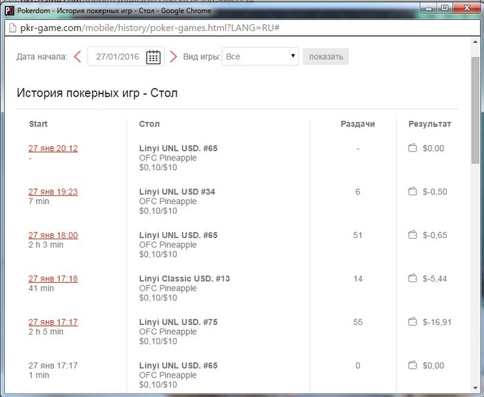
Task: Click the Start column header
Action: (38, 124)
